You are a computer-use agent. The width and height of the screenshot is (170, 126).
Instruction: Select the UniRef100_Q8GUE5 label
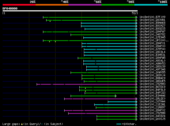pyautogui.click(x=152, y=81)
